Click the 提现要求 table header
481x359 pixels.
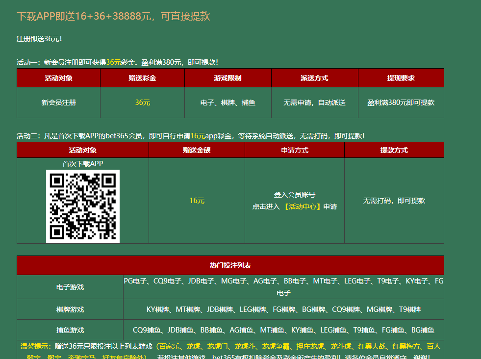tap(401, 78)
